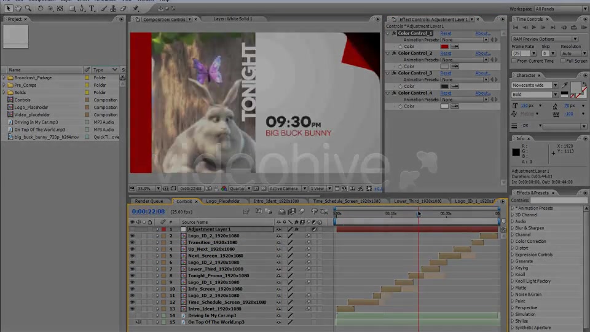Select the Puppet Pin tool
The height and width of the screenshot is (332, 590).
click(x=136, y=8)
